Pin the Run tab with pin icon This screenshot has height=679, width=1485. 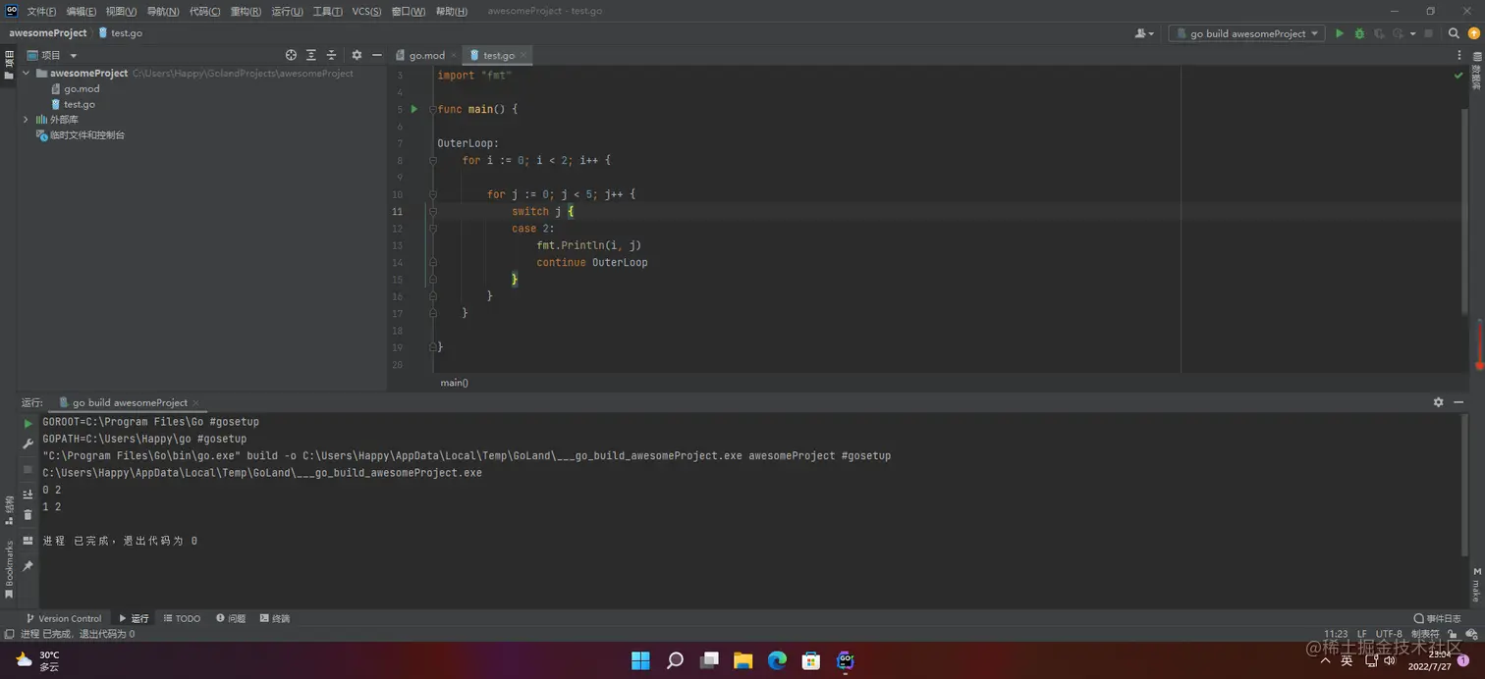[x=27, y=566]
